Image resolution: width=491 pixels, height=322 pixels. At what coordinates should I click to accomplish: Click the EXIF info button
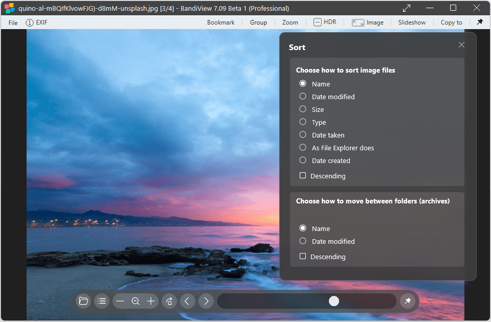[x=37, y=22]
